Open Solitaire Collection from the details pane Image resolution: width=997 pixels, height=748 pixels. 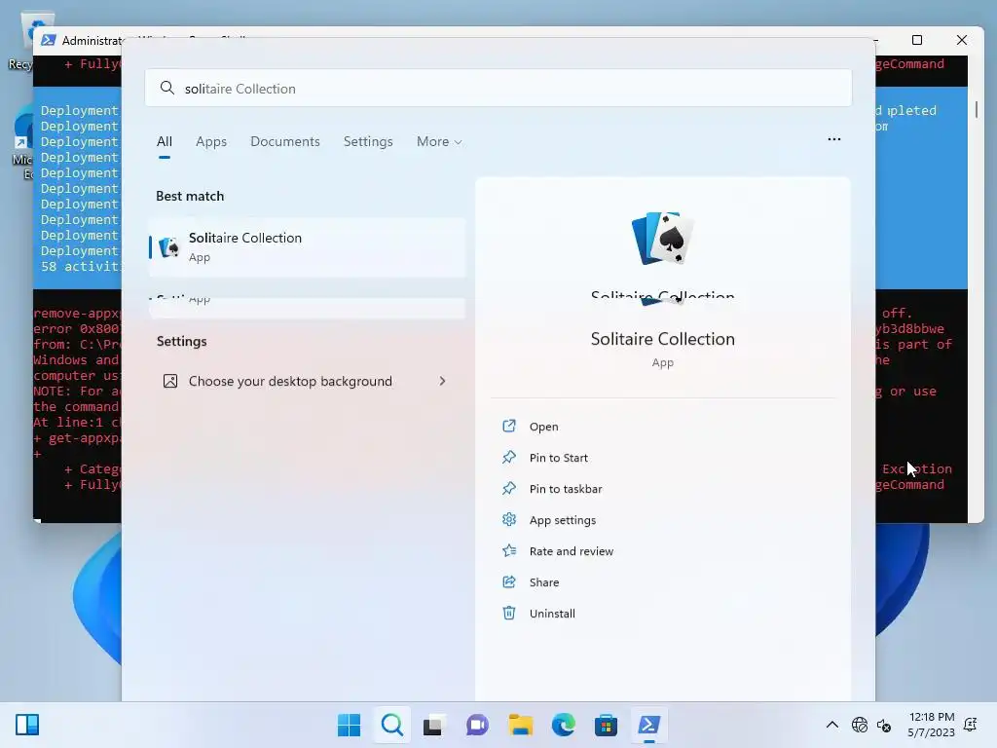point(543,427)
